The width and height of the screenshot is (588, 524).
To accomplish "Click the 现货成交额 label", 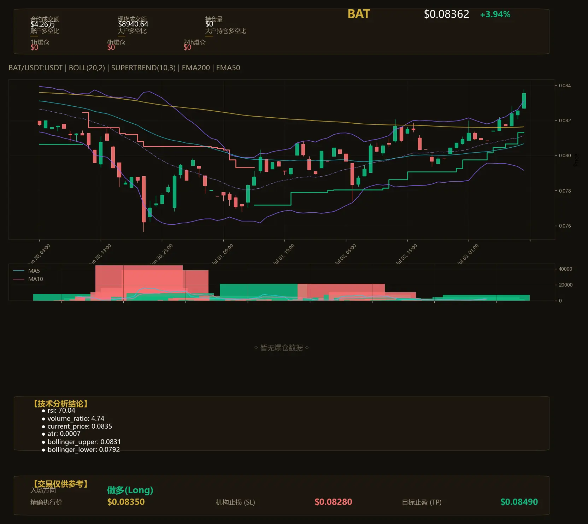I will click(x=132, y=19).
